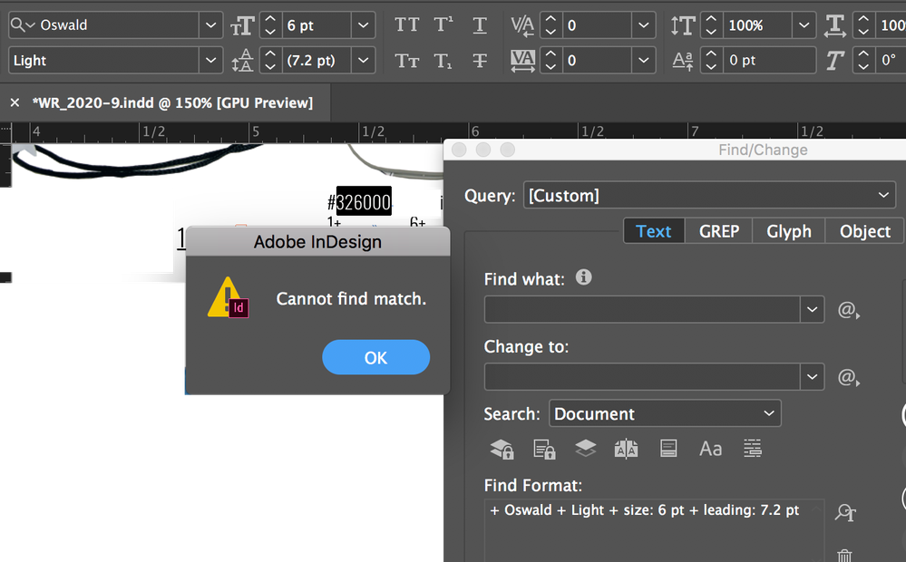The image size is (906, 562).
Task: Clear Find Format attributes trash icon
Action: [x=844, y=556]
